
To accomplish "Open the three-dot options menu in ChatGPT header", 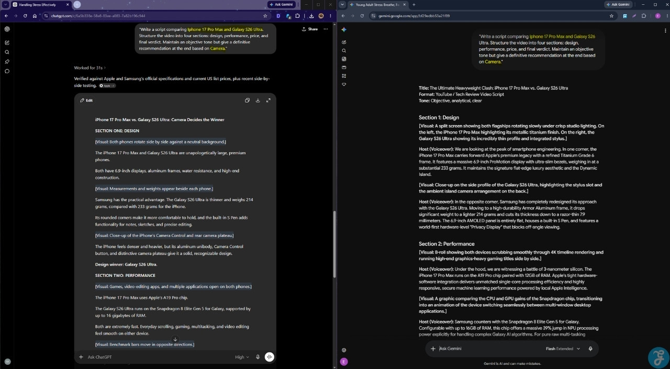I will pyautogui.click(x=326, y=29).
